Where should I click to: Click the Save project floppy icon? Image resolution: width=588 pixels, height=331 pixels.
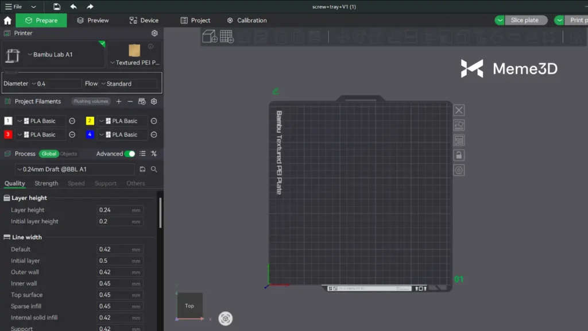pos(57,6)
